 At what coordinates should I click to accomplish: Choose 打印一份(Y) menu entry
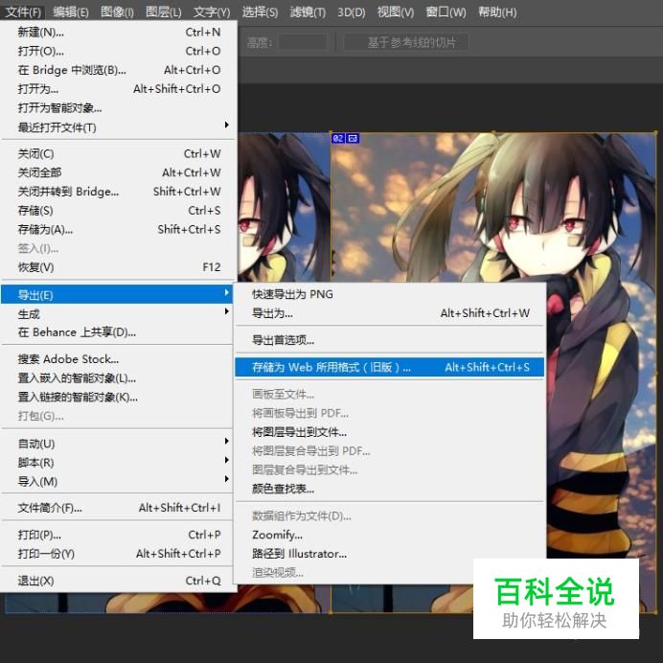pyautogui.click(x=119, y=554)
